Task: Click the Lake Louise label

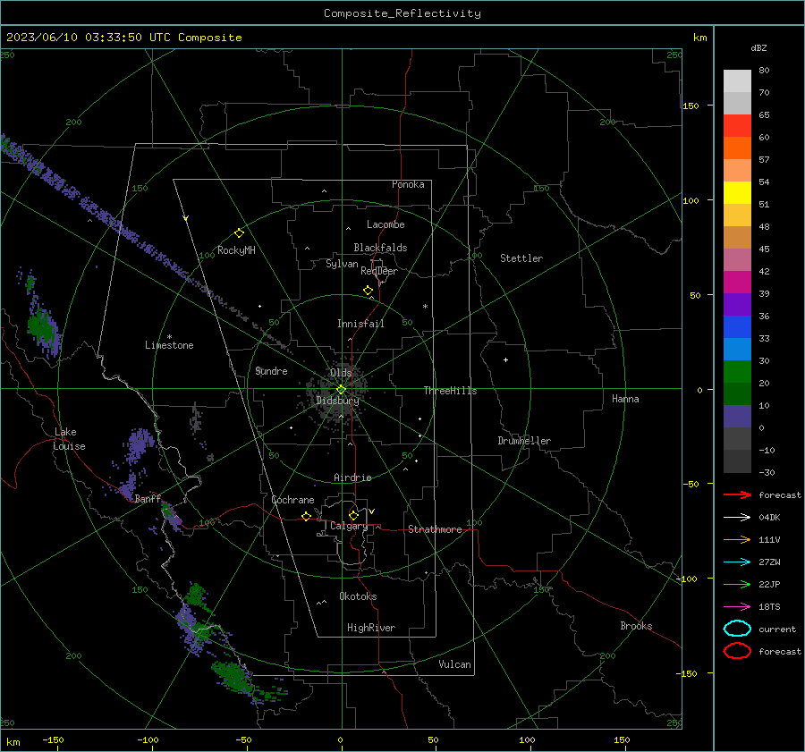Action: [x=70, y=439]
